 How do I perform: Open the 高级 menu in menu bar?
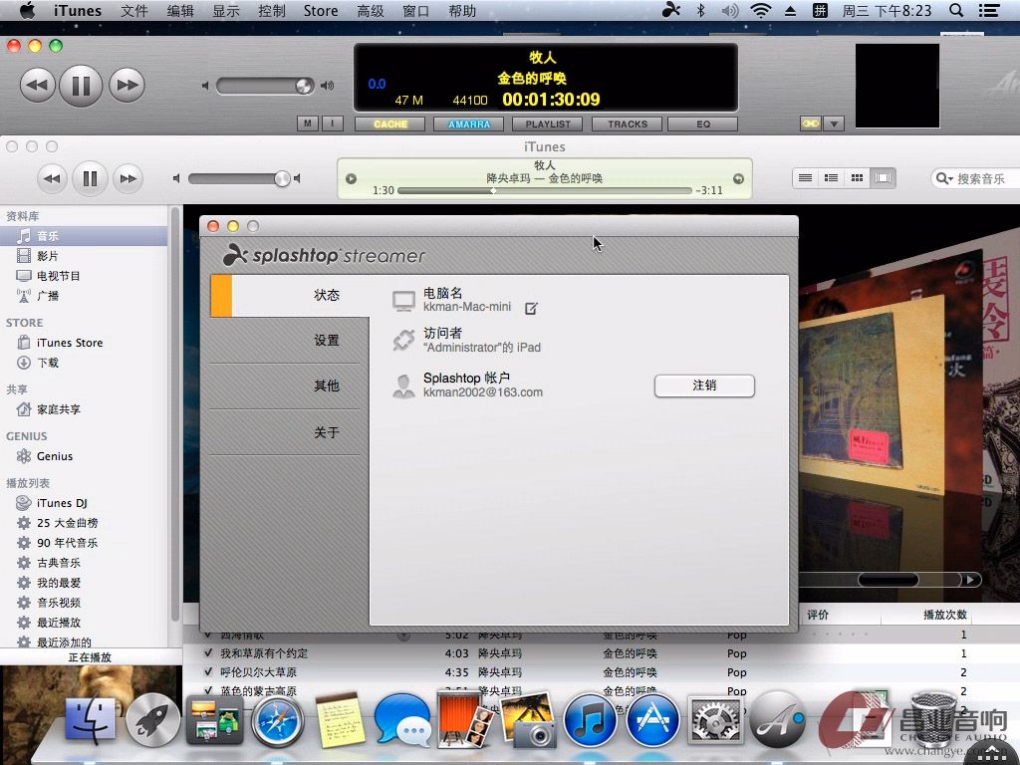(371, 10)
